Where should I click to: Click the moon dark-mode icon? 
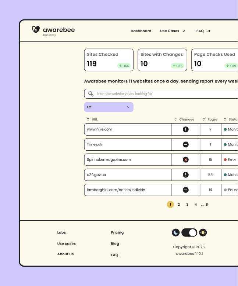(175, 232)
